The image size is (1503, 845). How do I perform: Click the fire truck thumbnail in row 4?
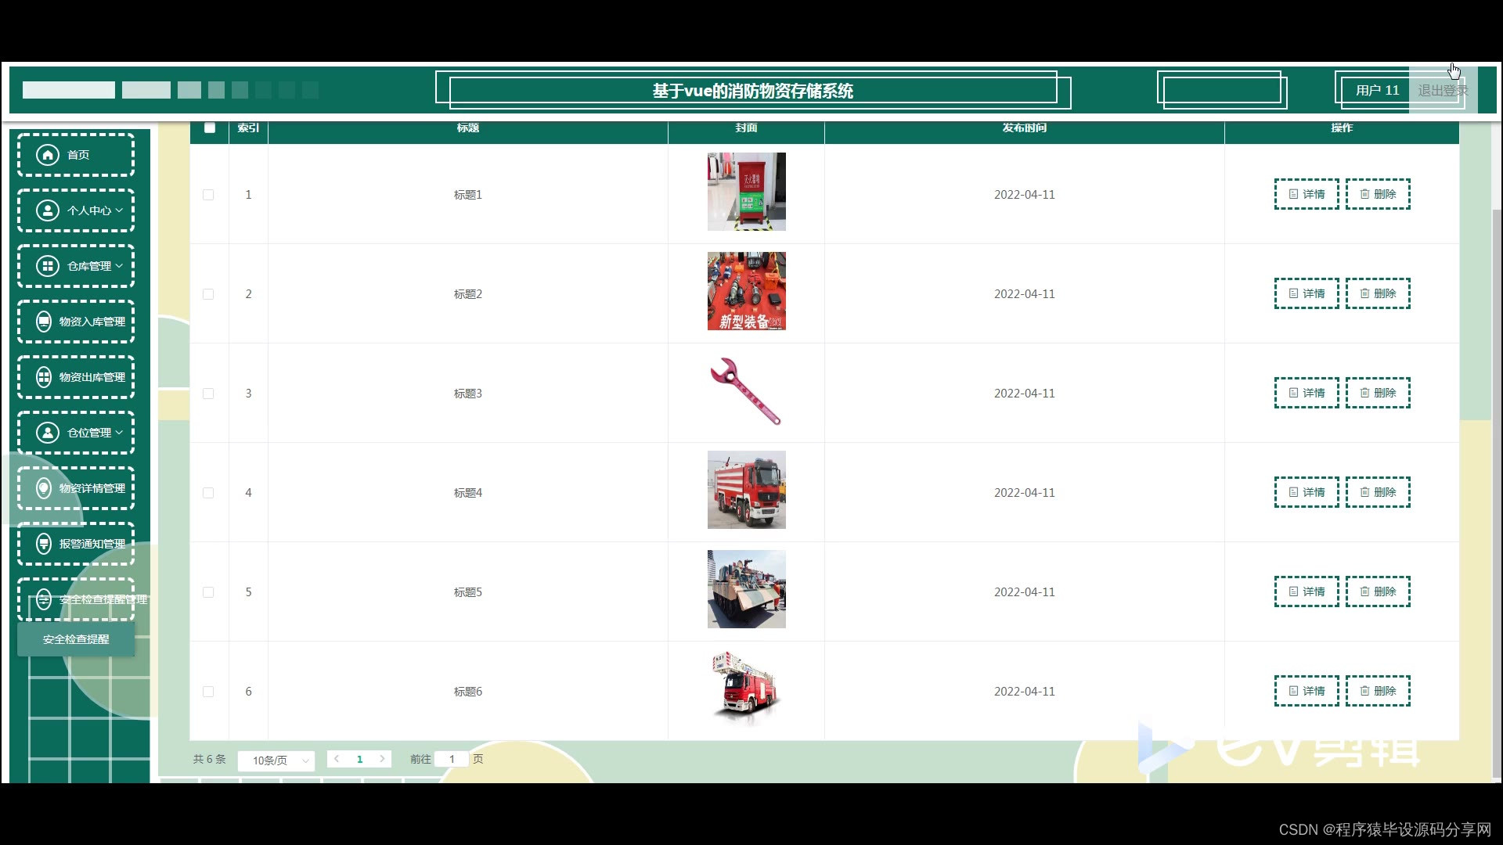(x=746, y=490)
